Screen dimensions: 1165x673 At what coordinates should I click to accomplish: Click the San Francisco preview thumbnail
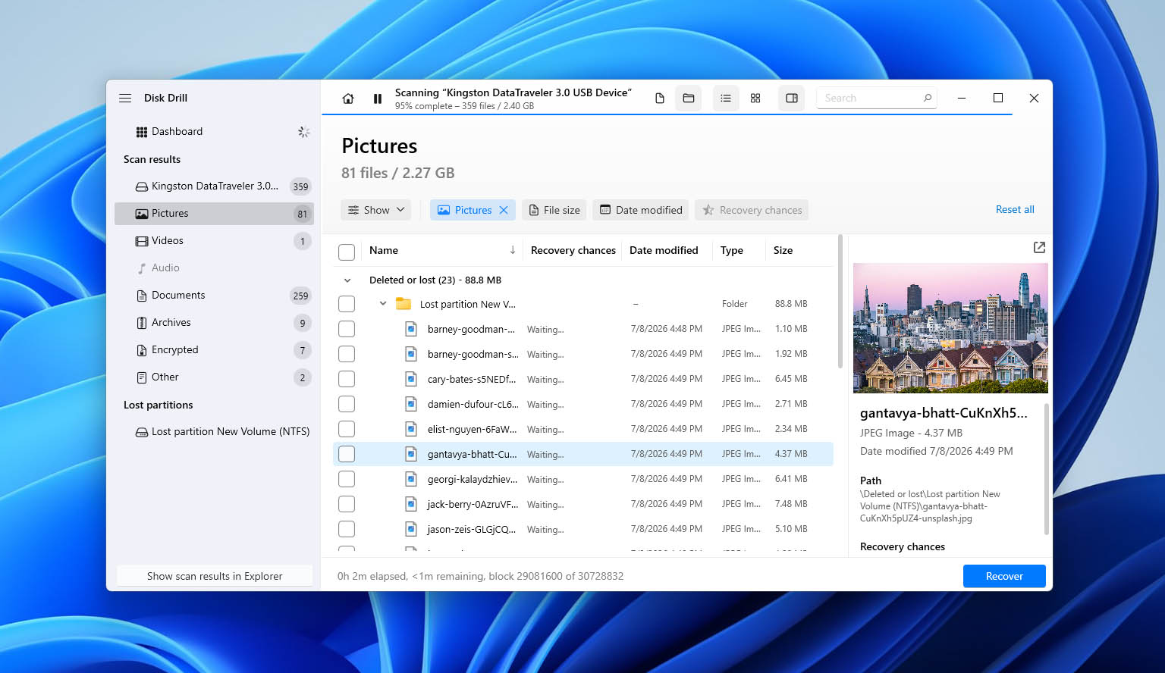(x=950, y=328)
